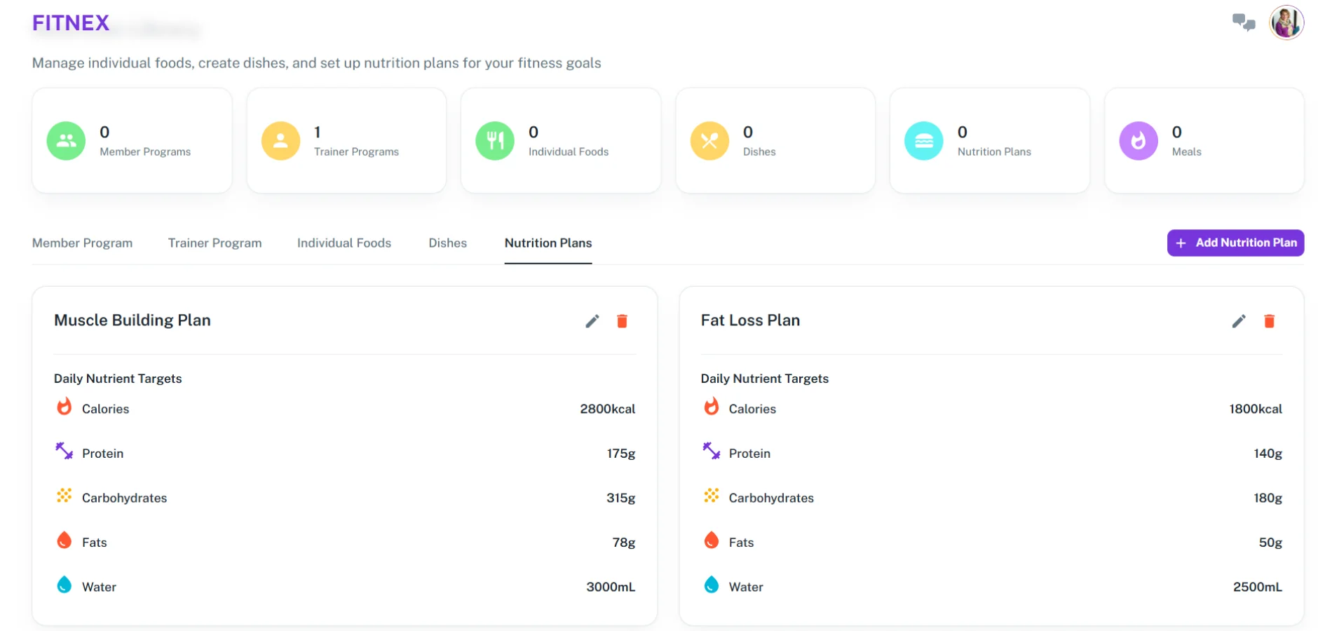Click the FITNEX logo
This screenshot has height=631, width=1332.
(x=71, y=23)
